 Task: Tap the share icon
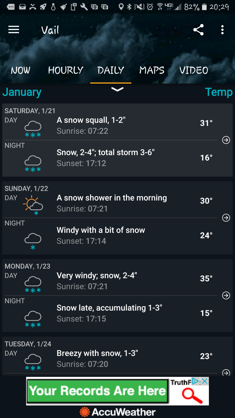click(x=198, y=30)
